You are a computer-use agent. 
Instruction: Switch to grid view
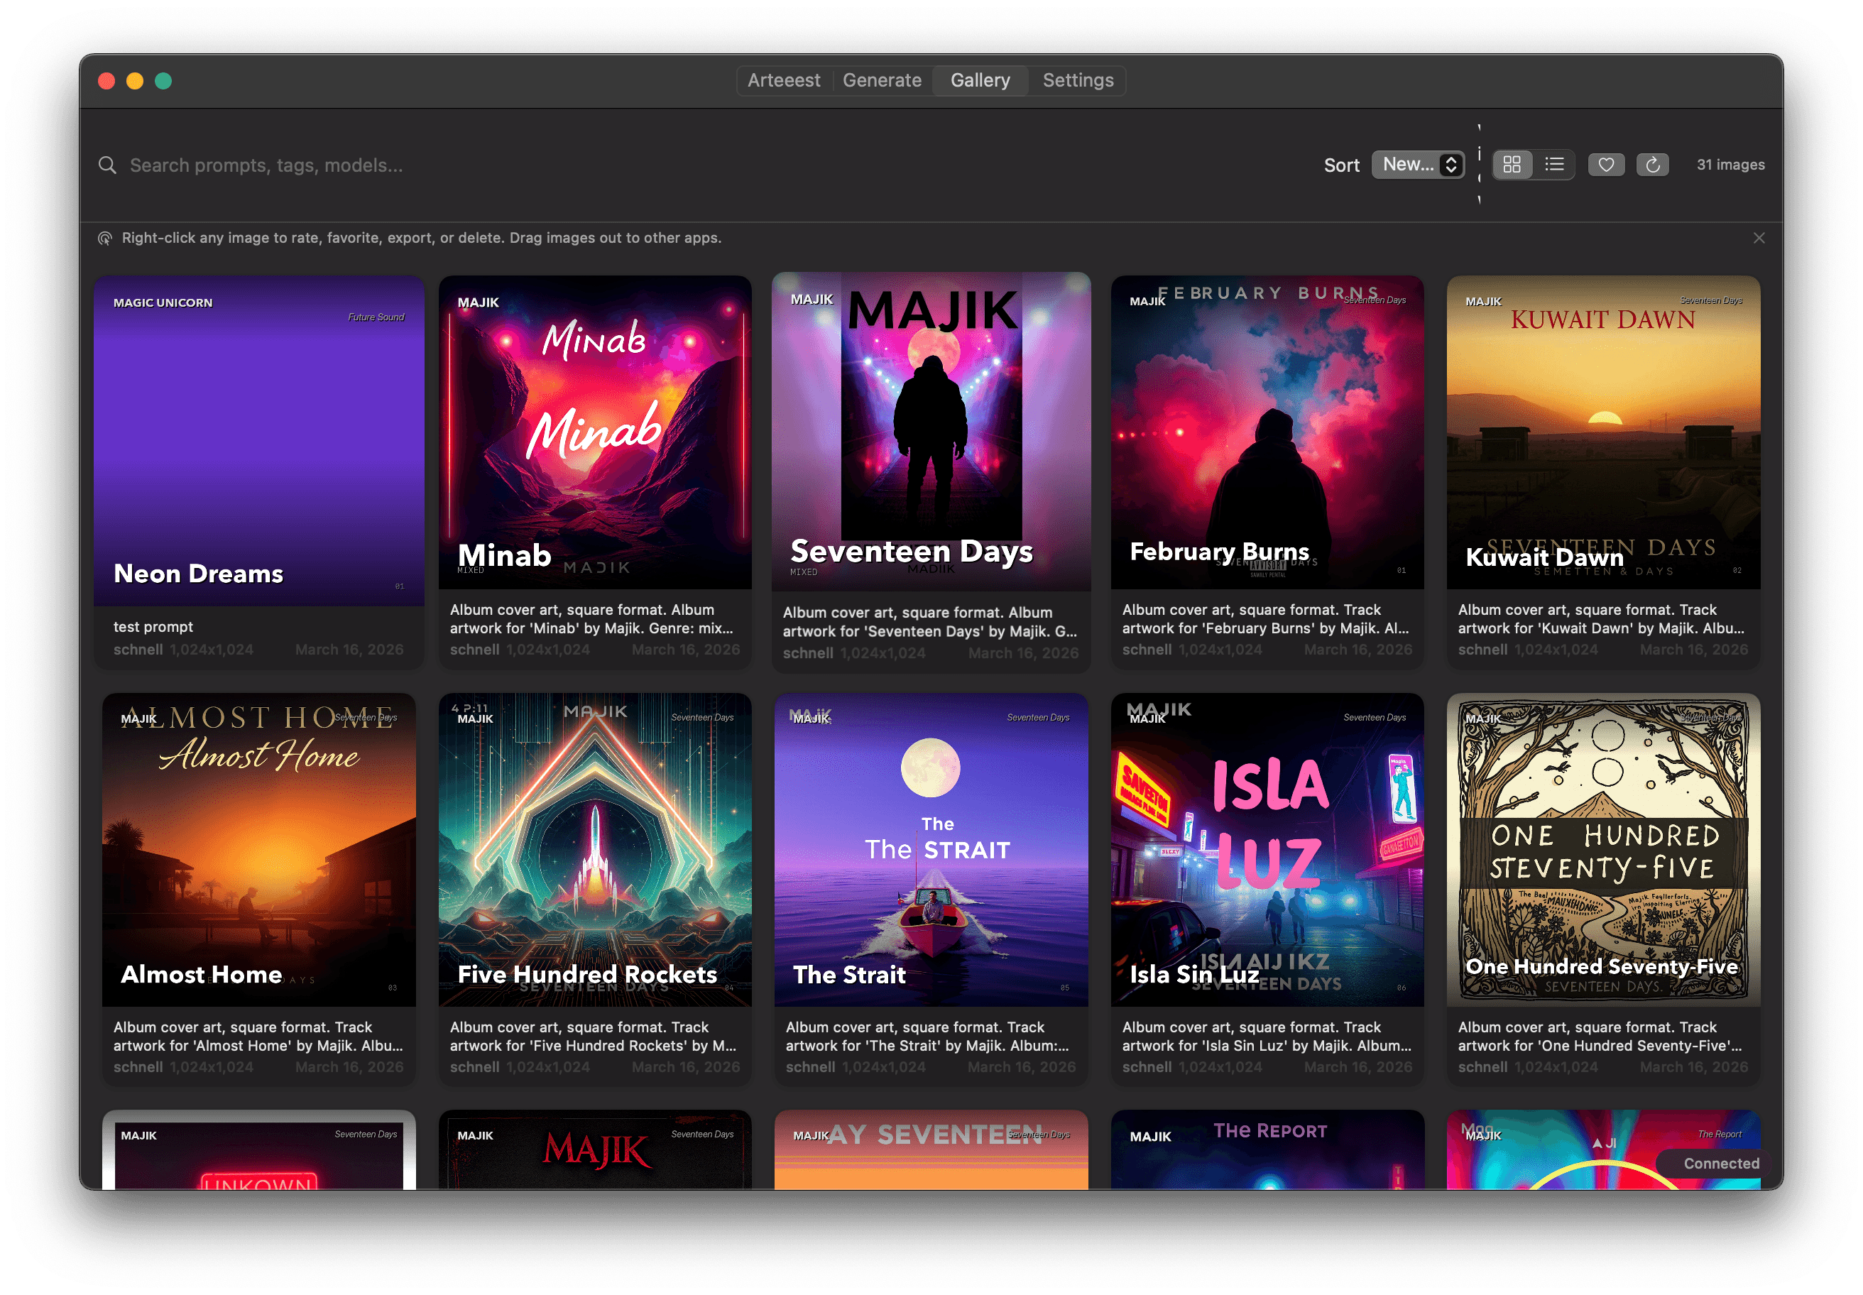tap(1512, 165)
